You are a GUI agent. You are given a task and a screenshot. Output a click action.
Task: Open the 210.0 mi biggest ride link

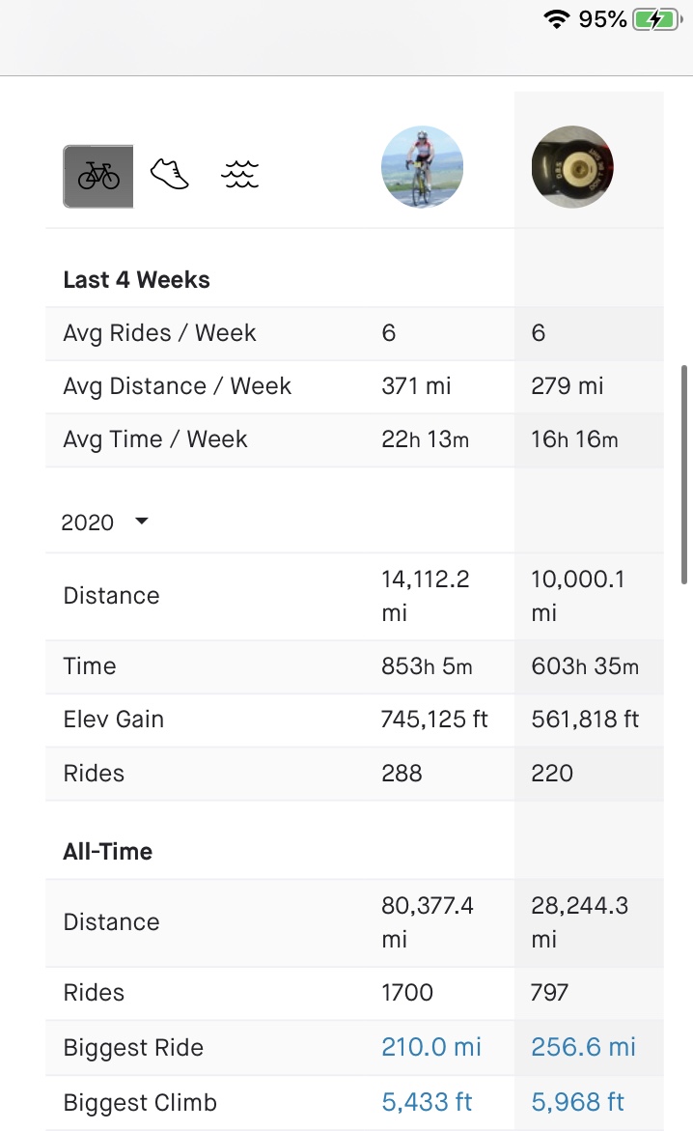(x=431, y=1047)
